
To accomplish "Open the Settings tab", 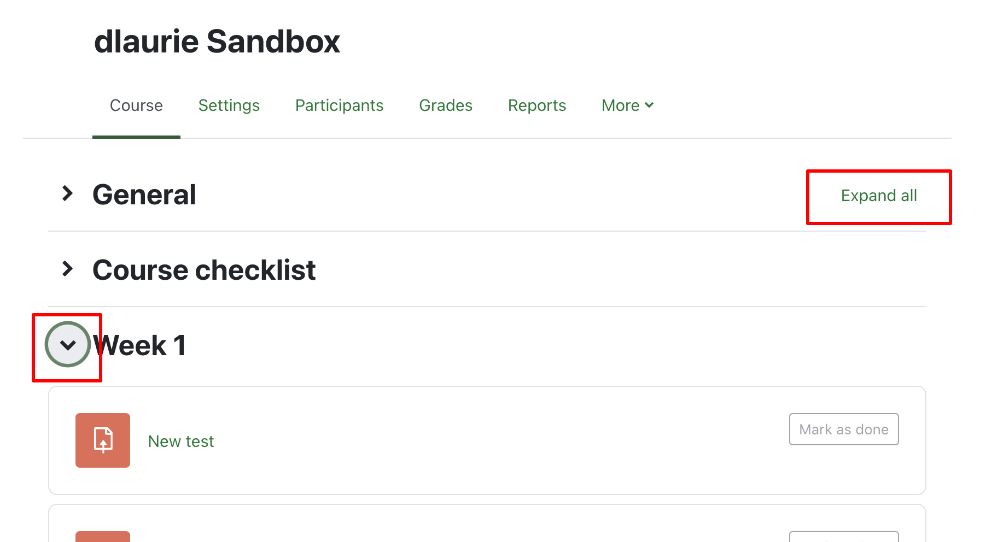I will pyautogui.click(x=229, y=105).
